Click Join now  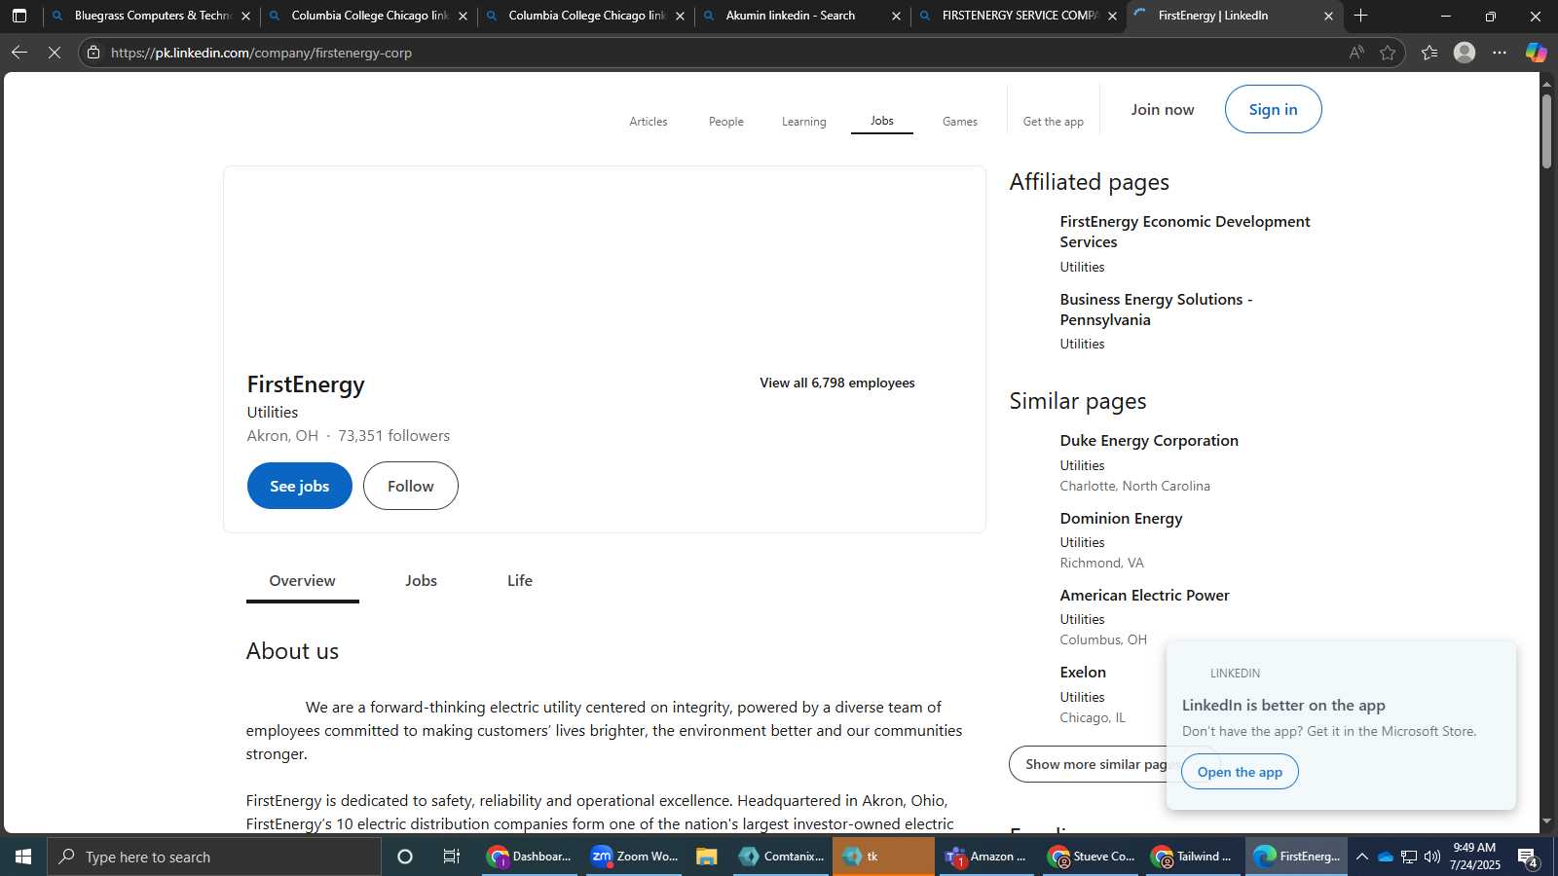(1163, 110)
